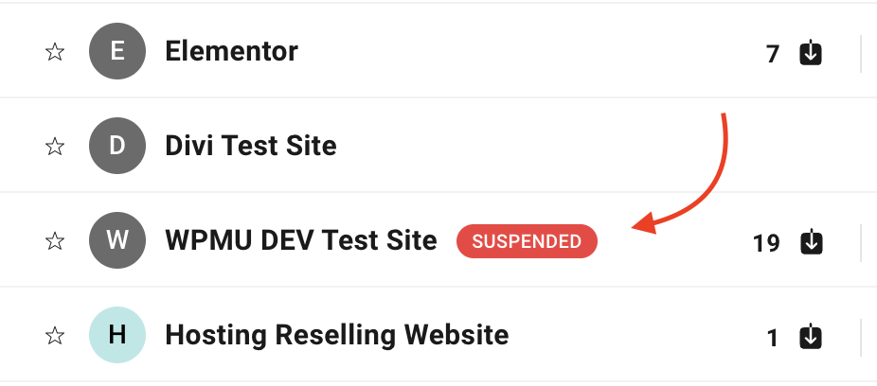Open the teal H avatar icon

point(117,335)
